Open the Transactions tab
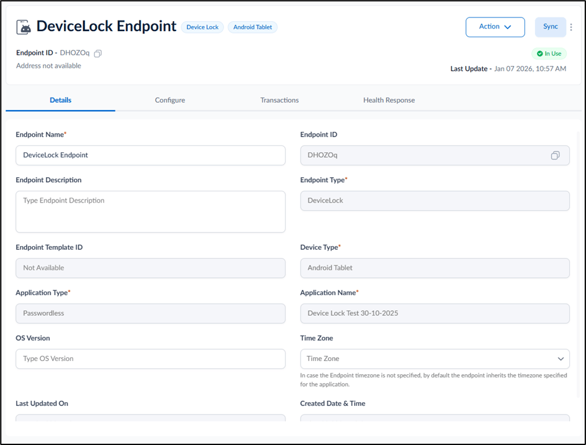 tap(279, 100)
